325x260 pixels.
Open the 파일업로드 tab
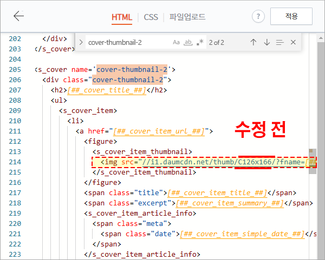pos(187,17)
